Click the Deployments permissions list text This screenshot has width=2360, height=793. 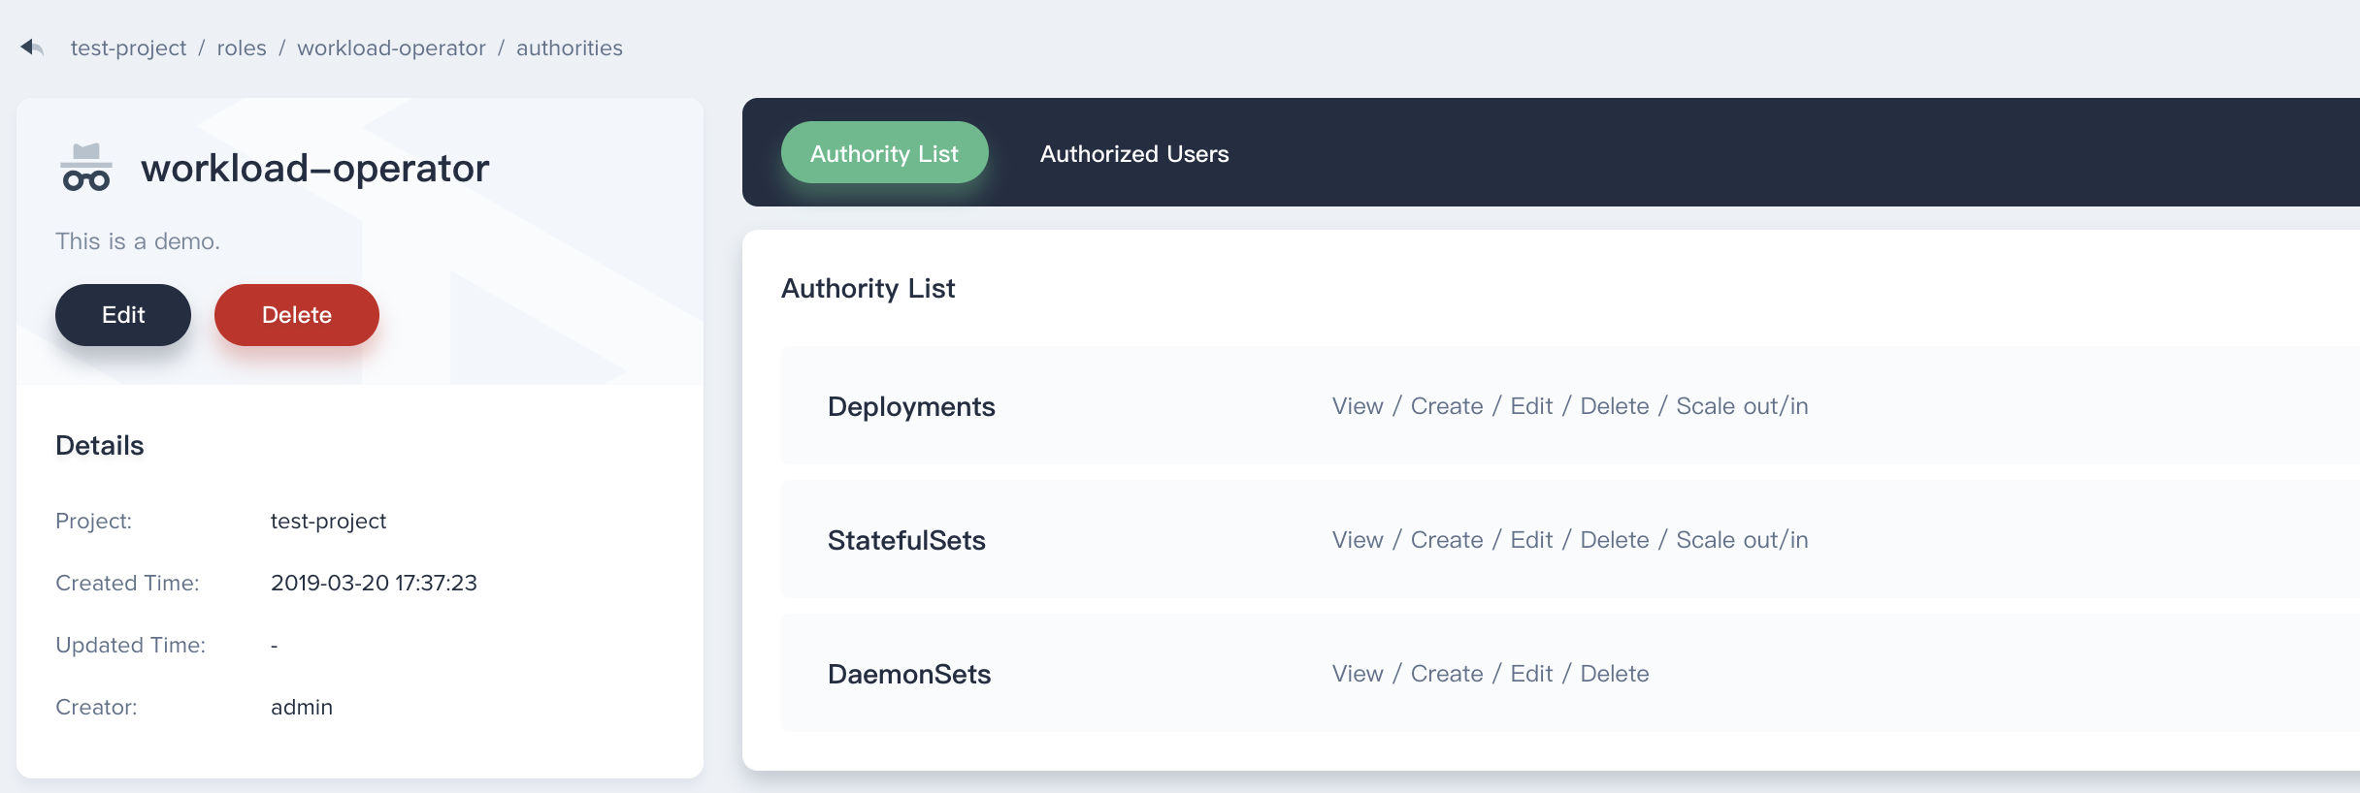coord(1570,406)
